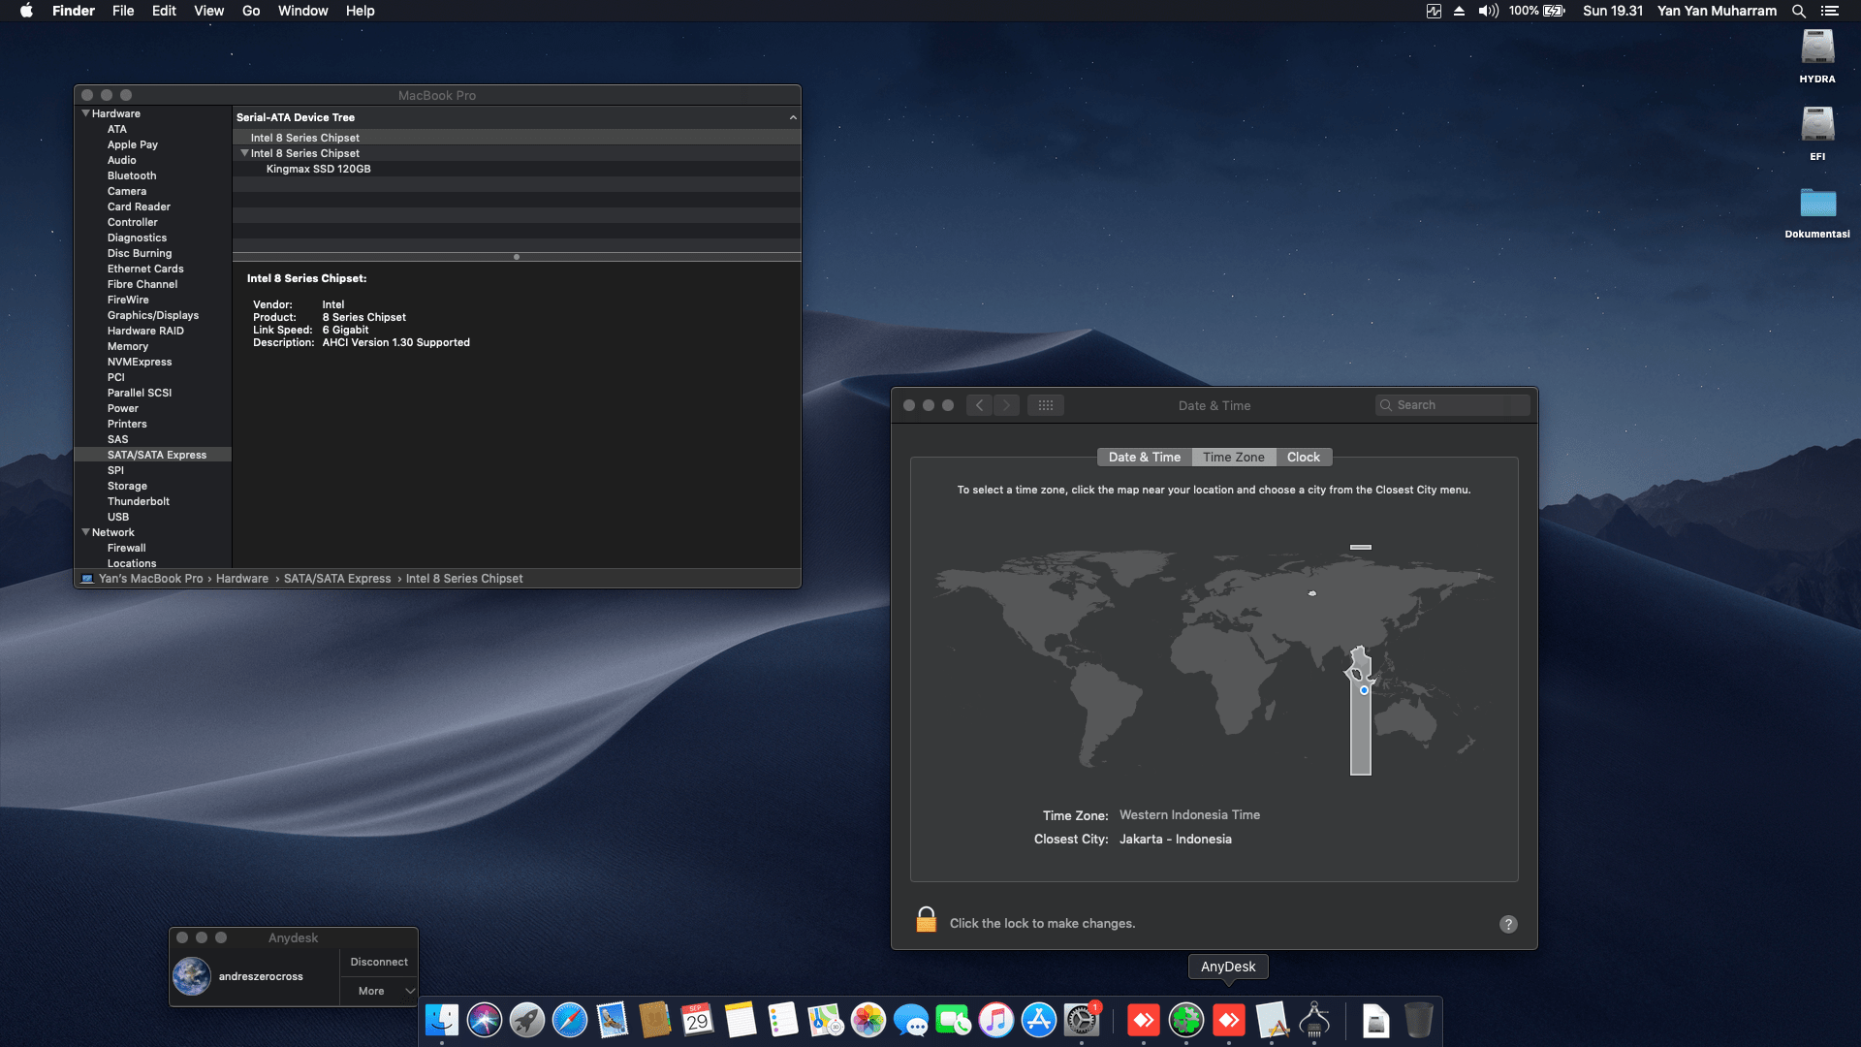
Task: Switch to the Clock tab
Action: [1303, 457]
